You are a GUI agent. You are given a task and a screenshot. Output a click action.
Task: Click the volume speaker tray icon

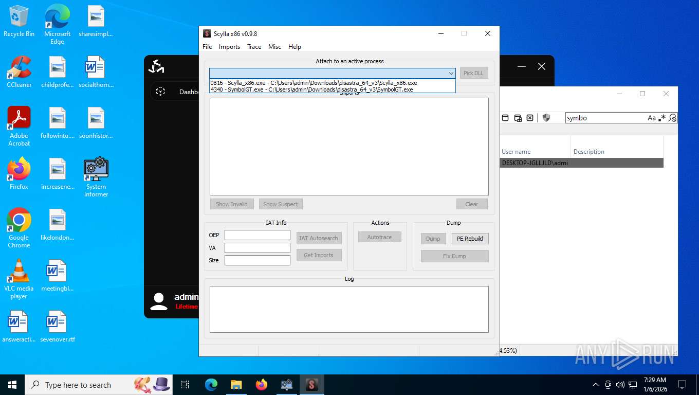pos(620,385)
